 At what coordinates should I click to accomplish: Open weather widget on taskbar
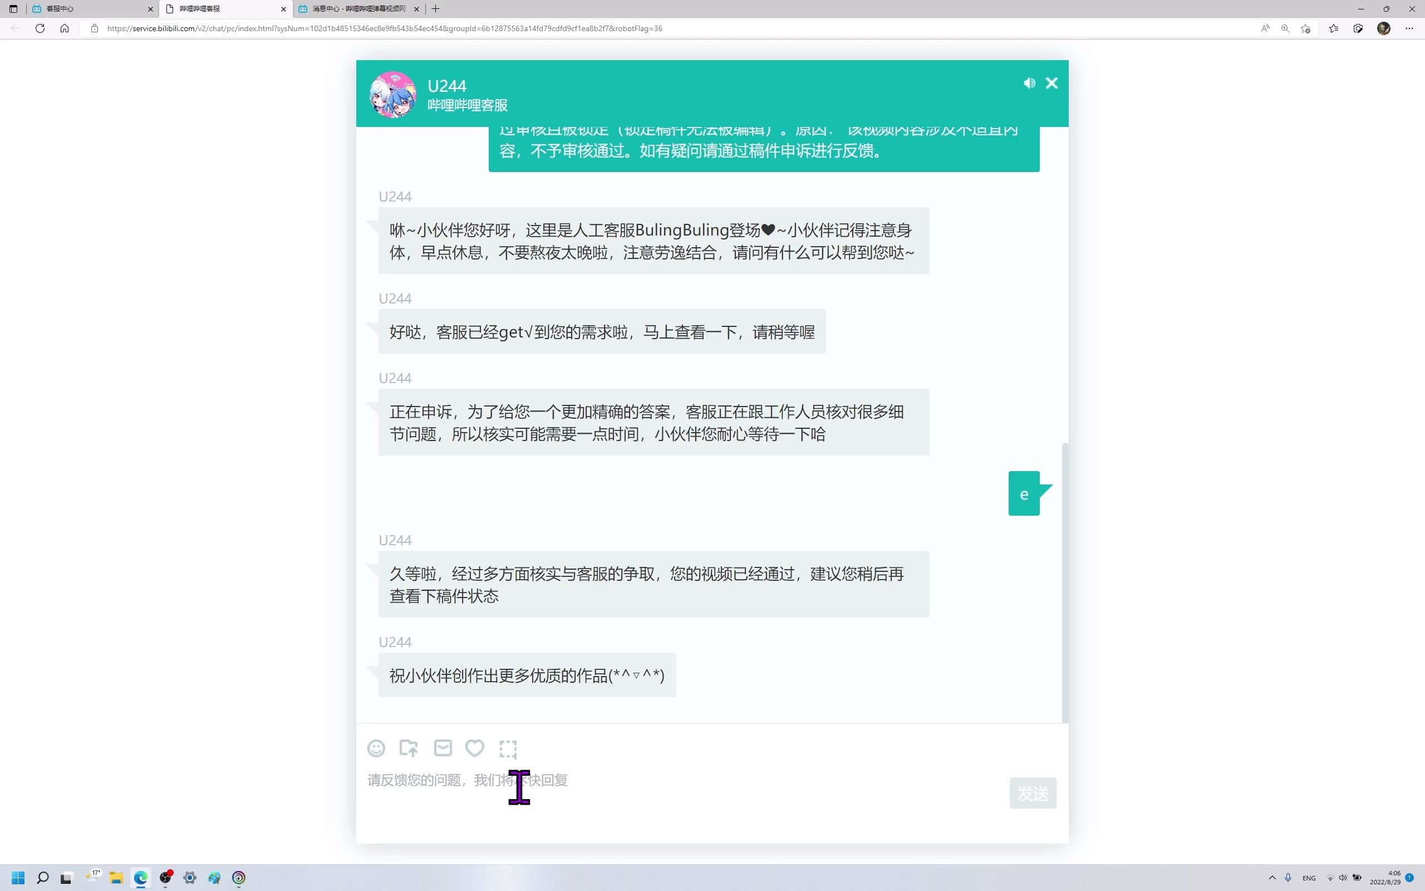pos(93,877)
